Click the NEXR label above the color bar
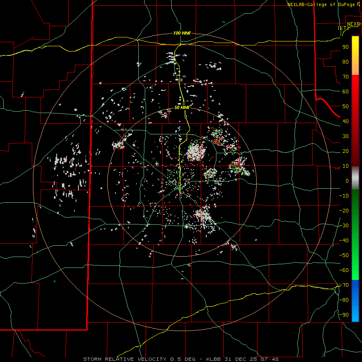The width and height of the screenshot is (362, 362). (x=353, y=24)
